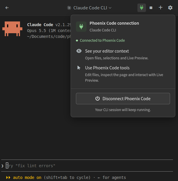Click Connected to Phoenix Code status

coord(102,40)
